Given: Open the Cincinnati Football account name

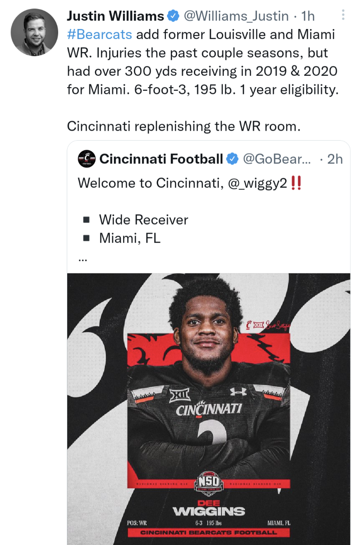Looking at the screenshot, I should point(161,159).
